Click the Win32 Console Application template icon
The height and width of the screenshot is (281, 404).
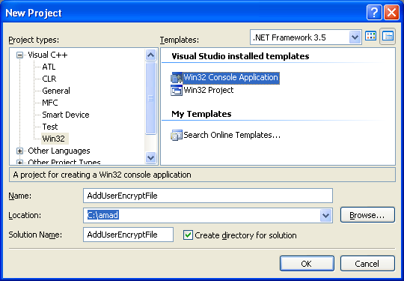click(177, 78)
